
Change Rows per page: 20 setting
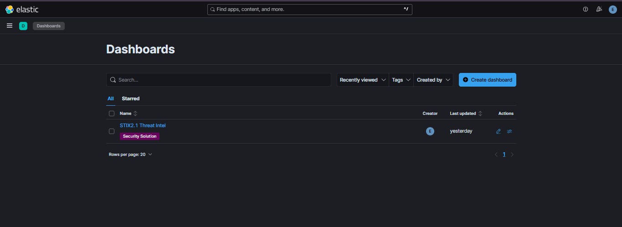click(x=130, y=155)
